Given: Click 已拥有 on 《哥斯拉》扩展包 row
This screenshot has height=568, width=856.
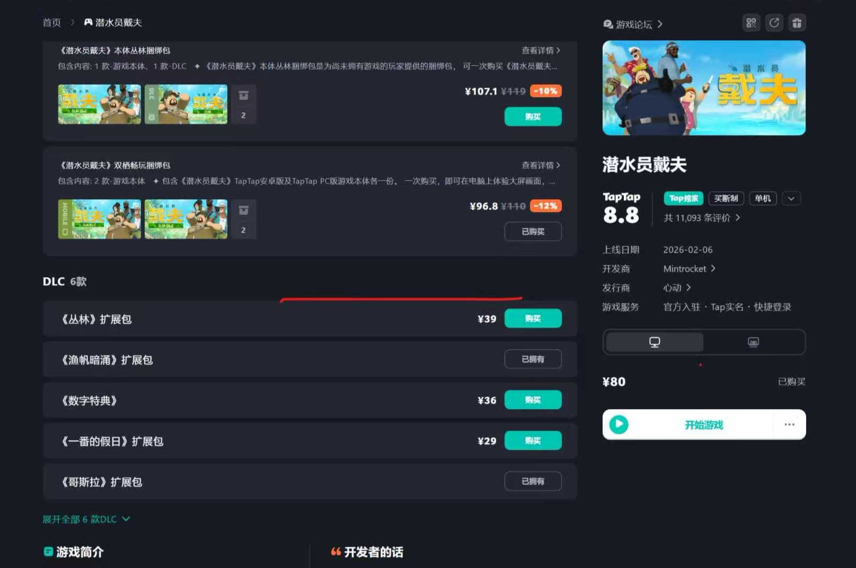Looking at the screenshot, I should pos(533,481).
